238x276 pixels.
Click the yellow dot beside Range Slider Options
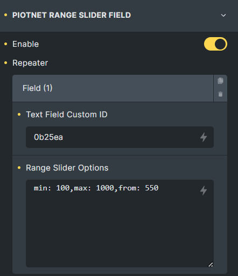tap(19, 168)
